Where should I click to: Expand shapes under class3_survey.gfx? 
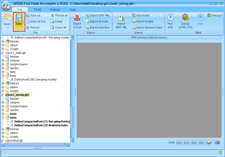(x=3, y=103)
